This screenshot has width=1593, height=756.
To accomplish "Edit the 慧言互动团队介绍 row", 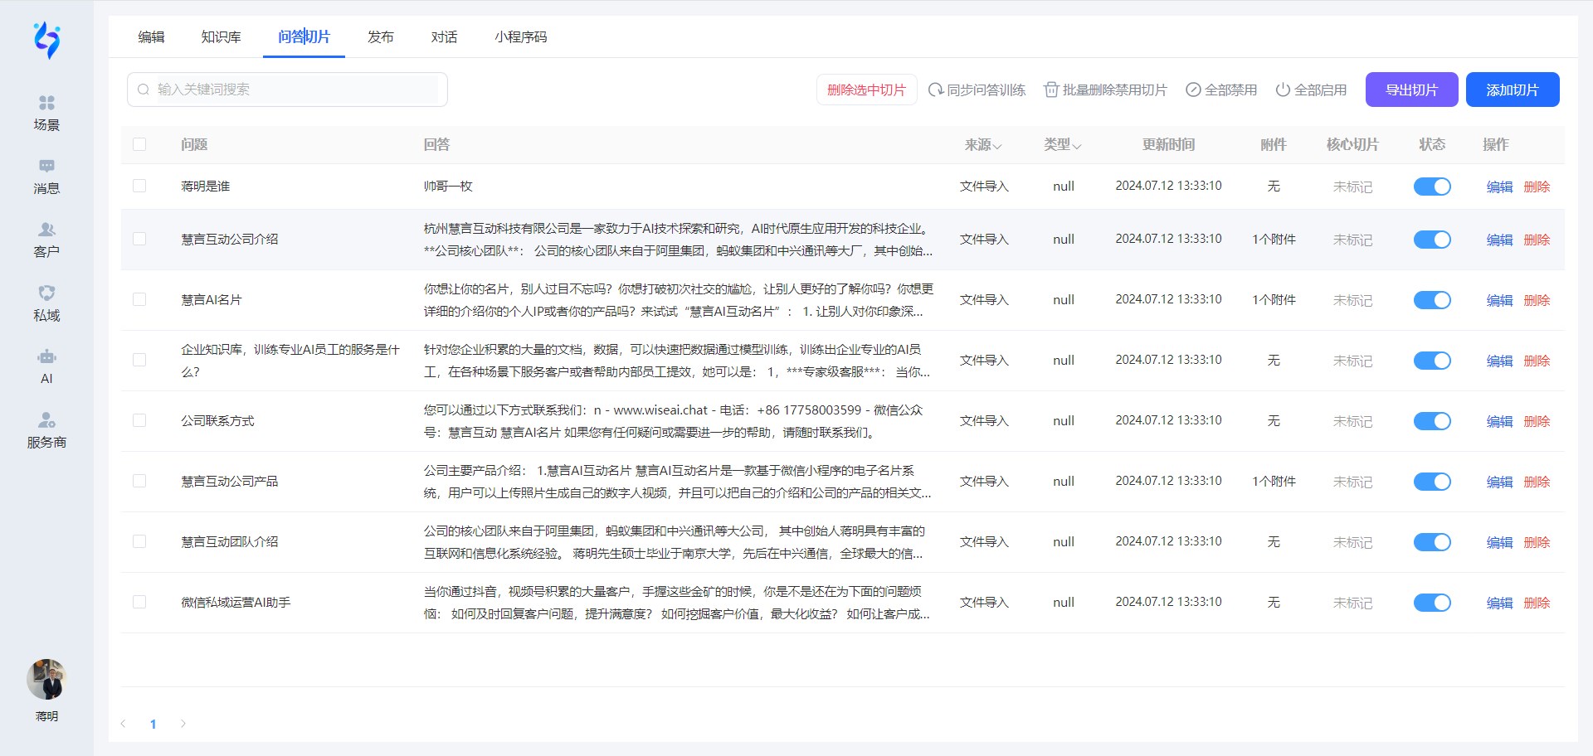I will [1499, 542].
